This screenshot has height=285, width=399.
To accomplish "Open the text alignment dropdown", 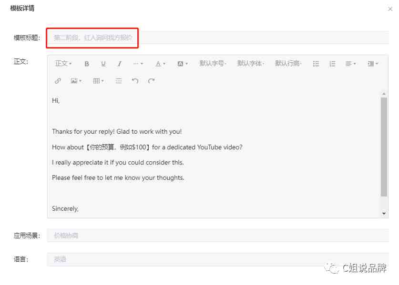I will pyautogui.click(x=350, y=64).
